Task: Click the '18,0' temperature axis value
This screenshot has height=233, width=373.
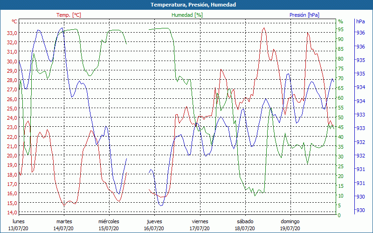Action: [12, 174]
